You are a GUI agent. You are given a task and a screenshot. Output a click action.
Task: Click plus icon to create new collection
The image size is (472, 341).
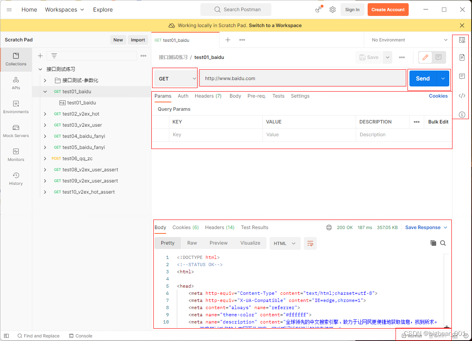click(40, 56)
